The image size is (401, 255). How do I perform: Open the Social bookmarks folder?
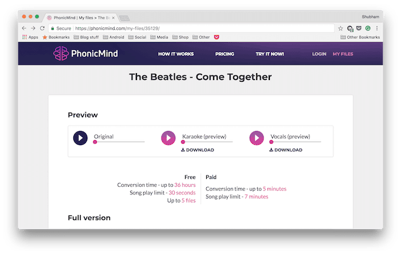(x=137, y=37)
